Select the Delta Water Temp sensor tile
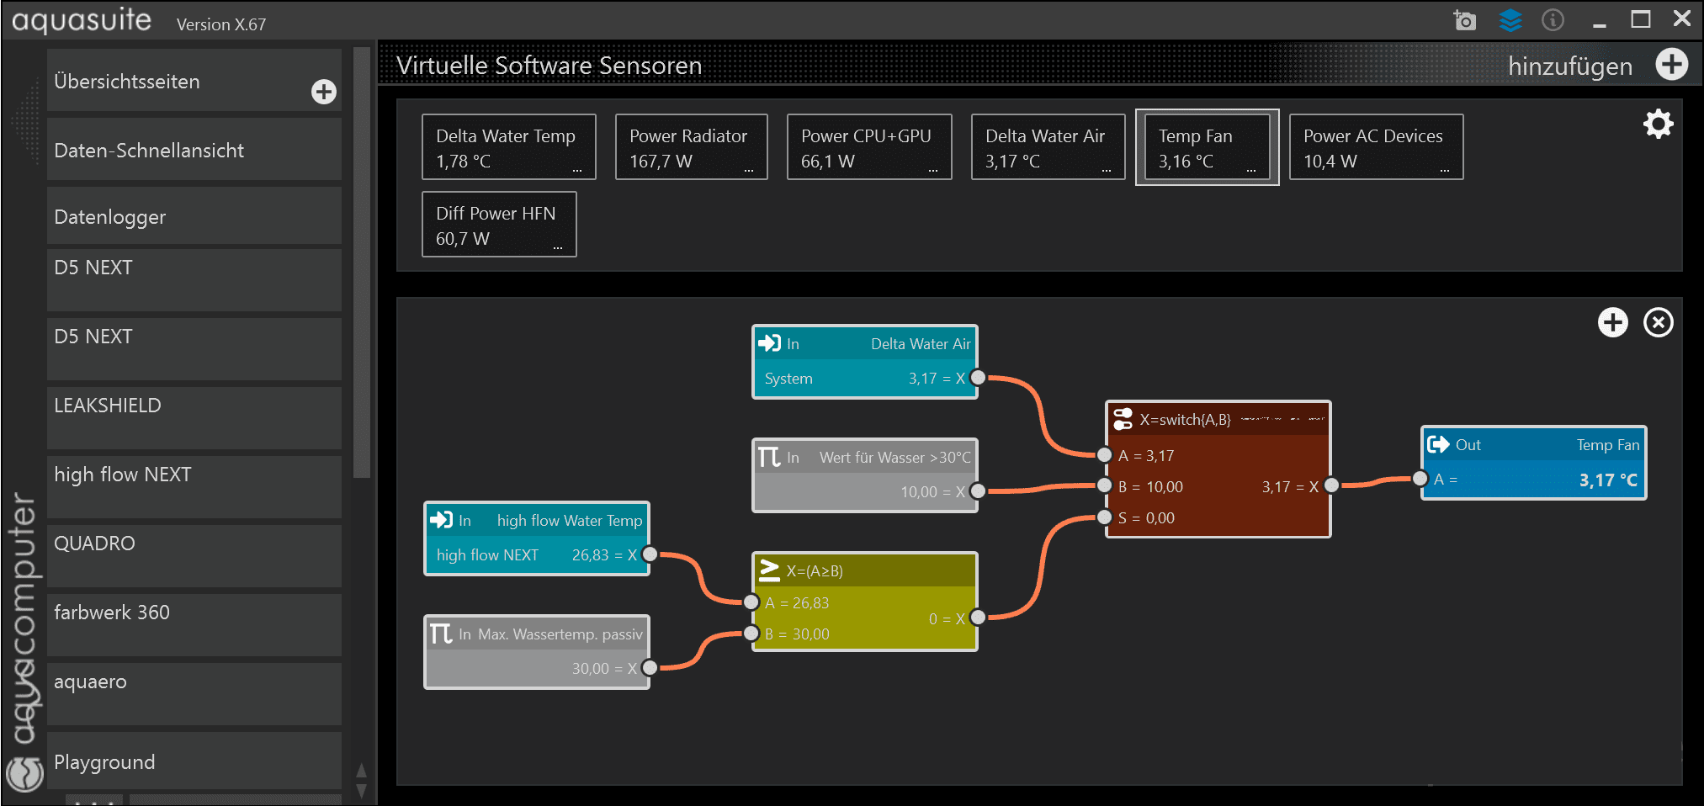The image size is (1704, 806). (x=508, y=147)
